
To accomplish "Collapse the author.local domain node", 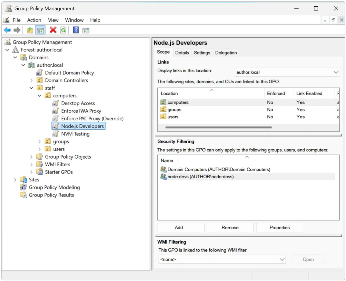I will (x=23, y=65).
